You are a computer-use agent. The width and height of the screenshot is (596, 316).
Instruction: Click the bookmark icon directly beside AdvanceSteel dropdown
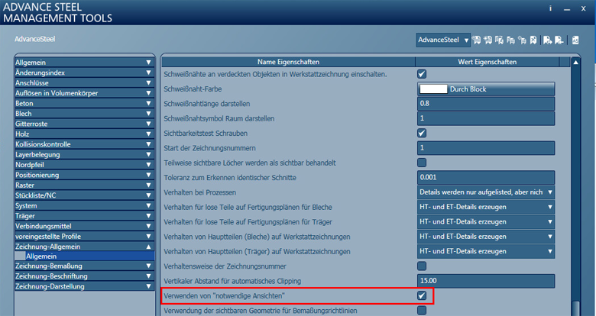click(x=476, y=40)
